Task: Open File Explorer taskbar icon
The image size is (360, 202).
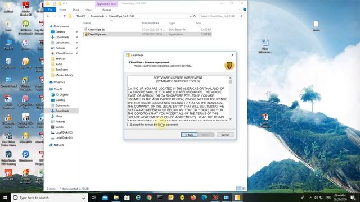Action: pos(116,198)
